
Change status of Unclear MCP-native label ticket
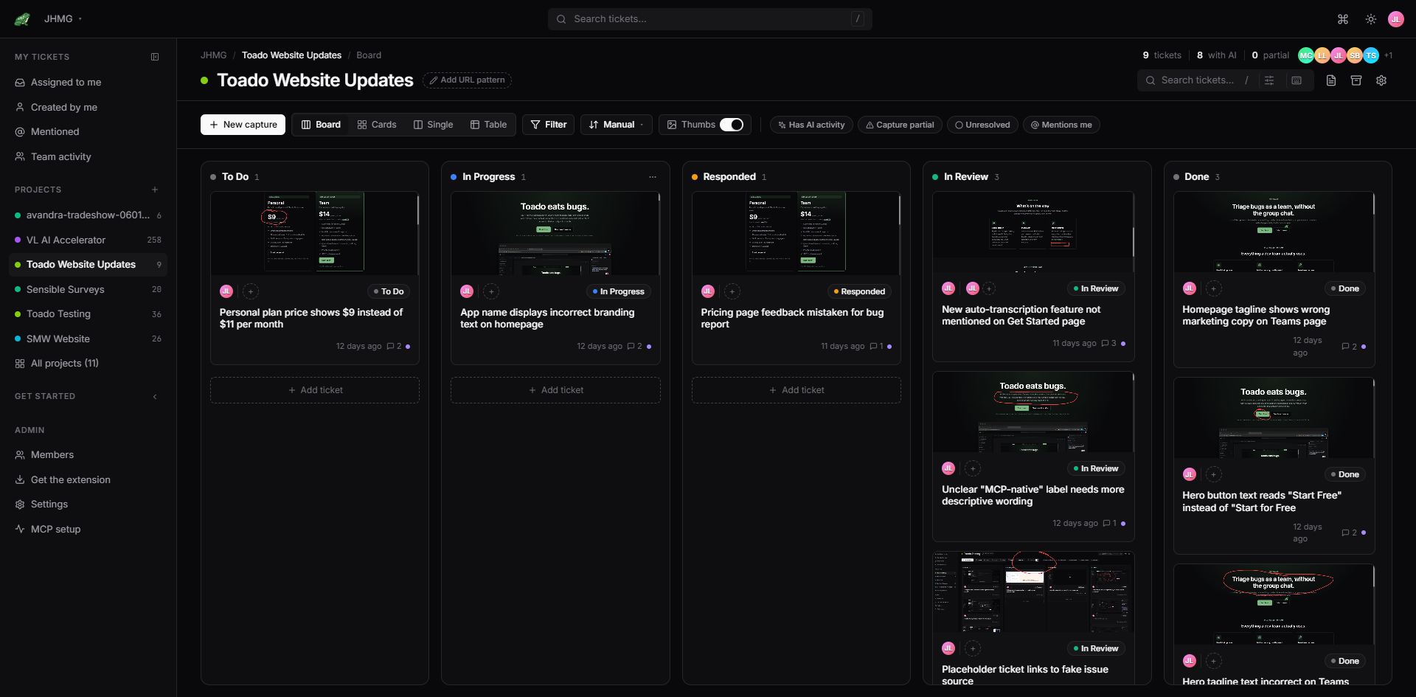click(1096, 469)
